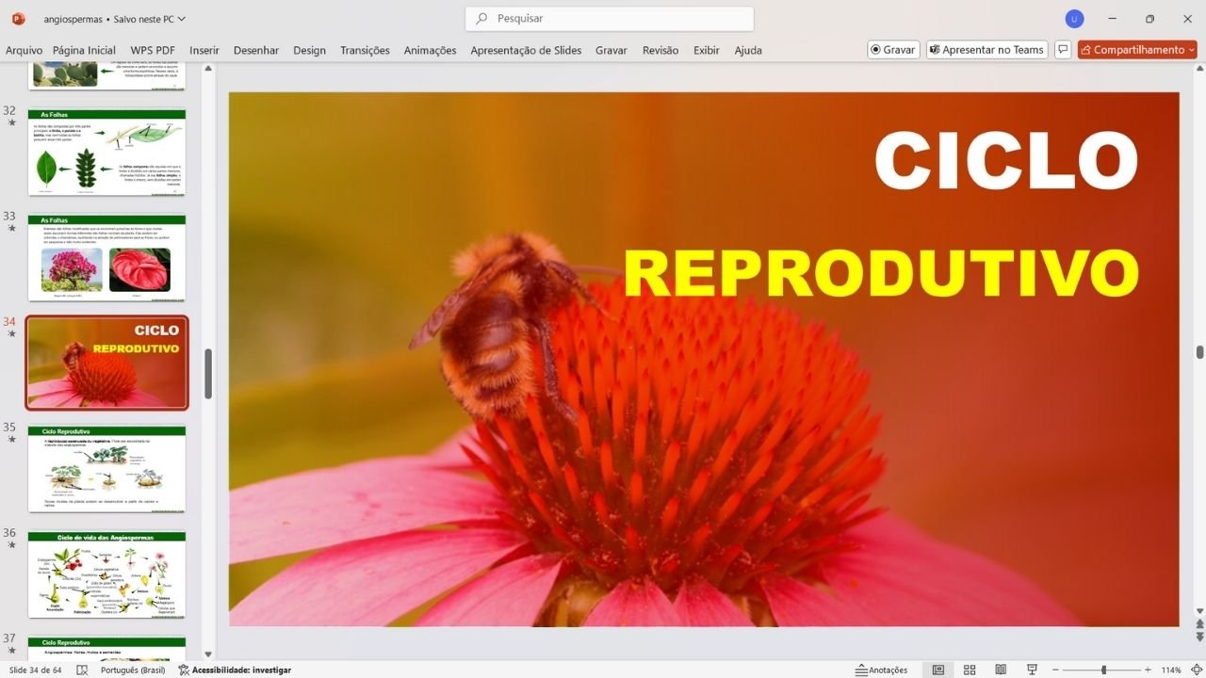The height and width of the screenshot is (678, 1206).
Task: Open the Desenhar tab
Action: point(256,50)
